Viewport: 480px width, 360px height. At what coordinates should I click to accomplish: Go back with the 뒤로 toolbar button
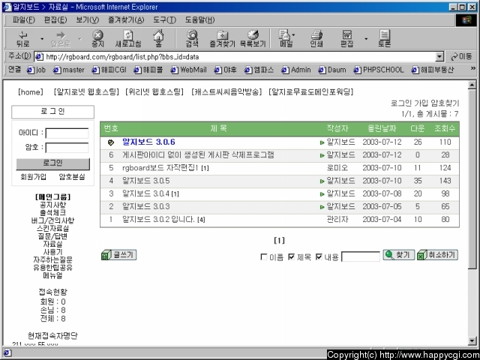point(23,39)
